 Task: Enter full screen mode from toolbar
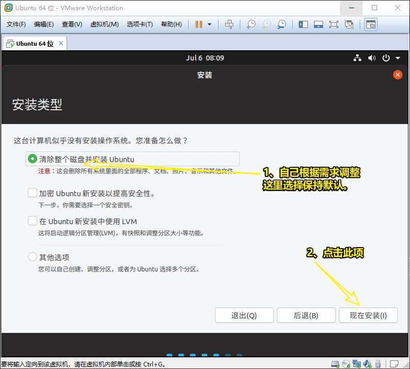click(x=333, y=24)
